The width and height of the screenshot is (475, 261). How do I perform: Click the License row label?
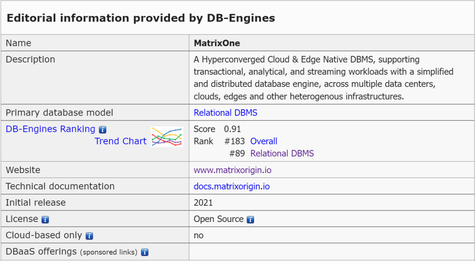(22, 219)
